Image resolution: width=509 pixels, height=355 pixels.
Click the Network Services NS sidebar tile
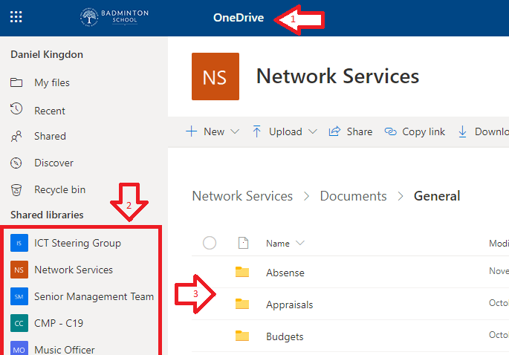(x=19, y=270)
